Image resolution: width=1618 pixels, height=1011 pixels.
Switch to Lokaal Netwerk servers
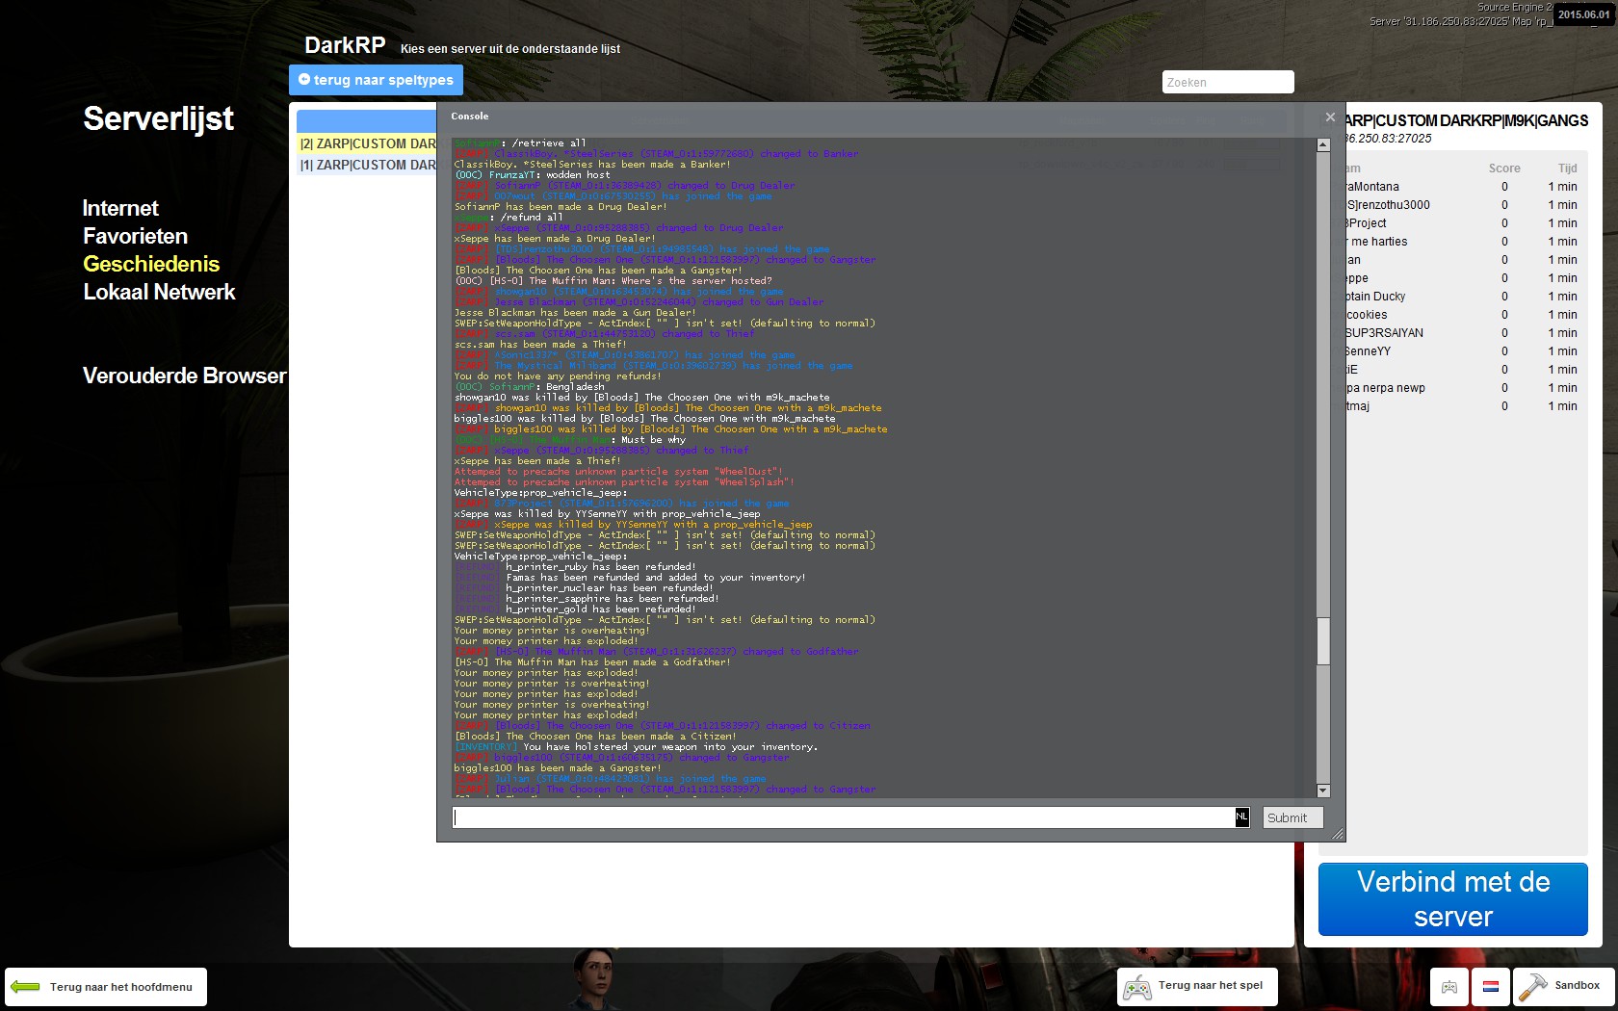(x=159, y=292)
